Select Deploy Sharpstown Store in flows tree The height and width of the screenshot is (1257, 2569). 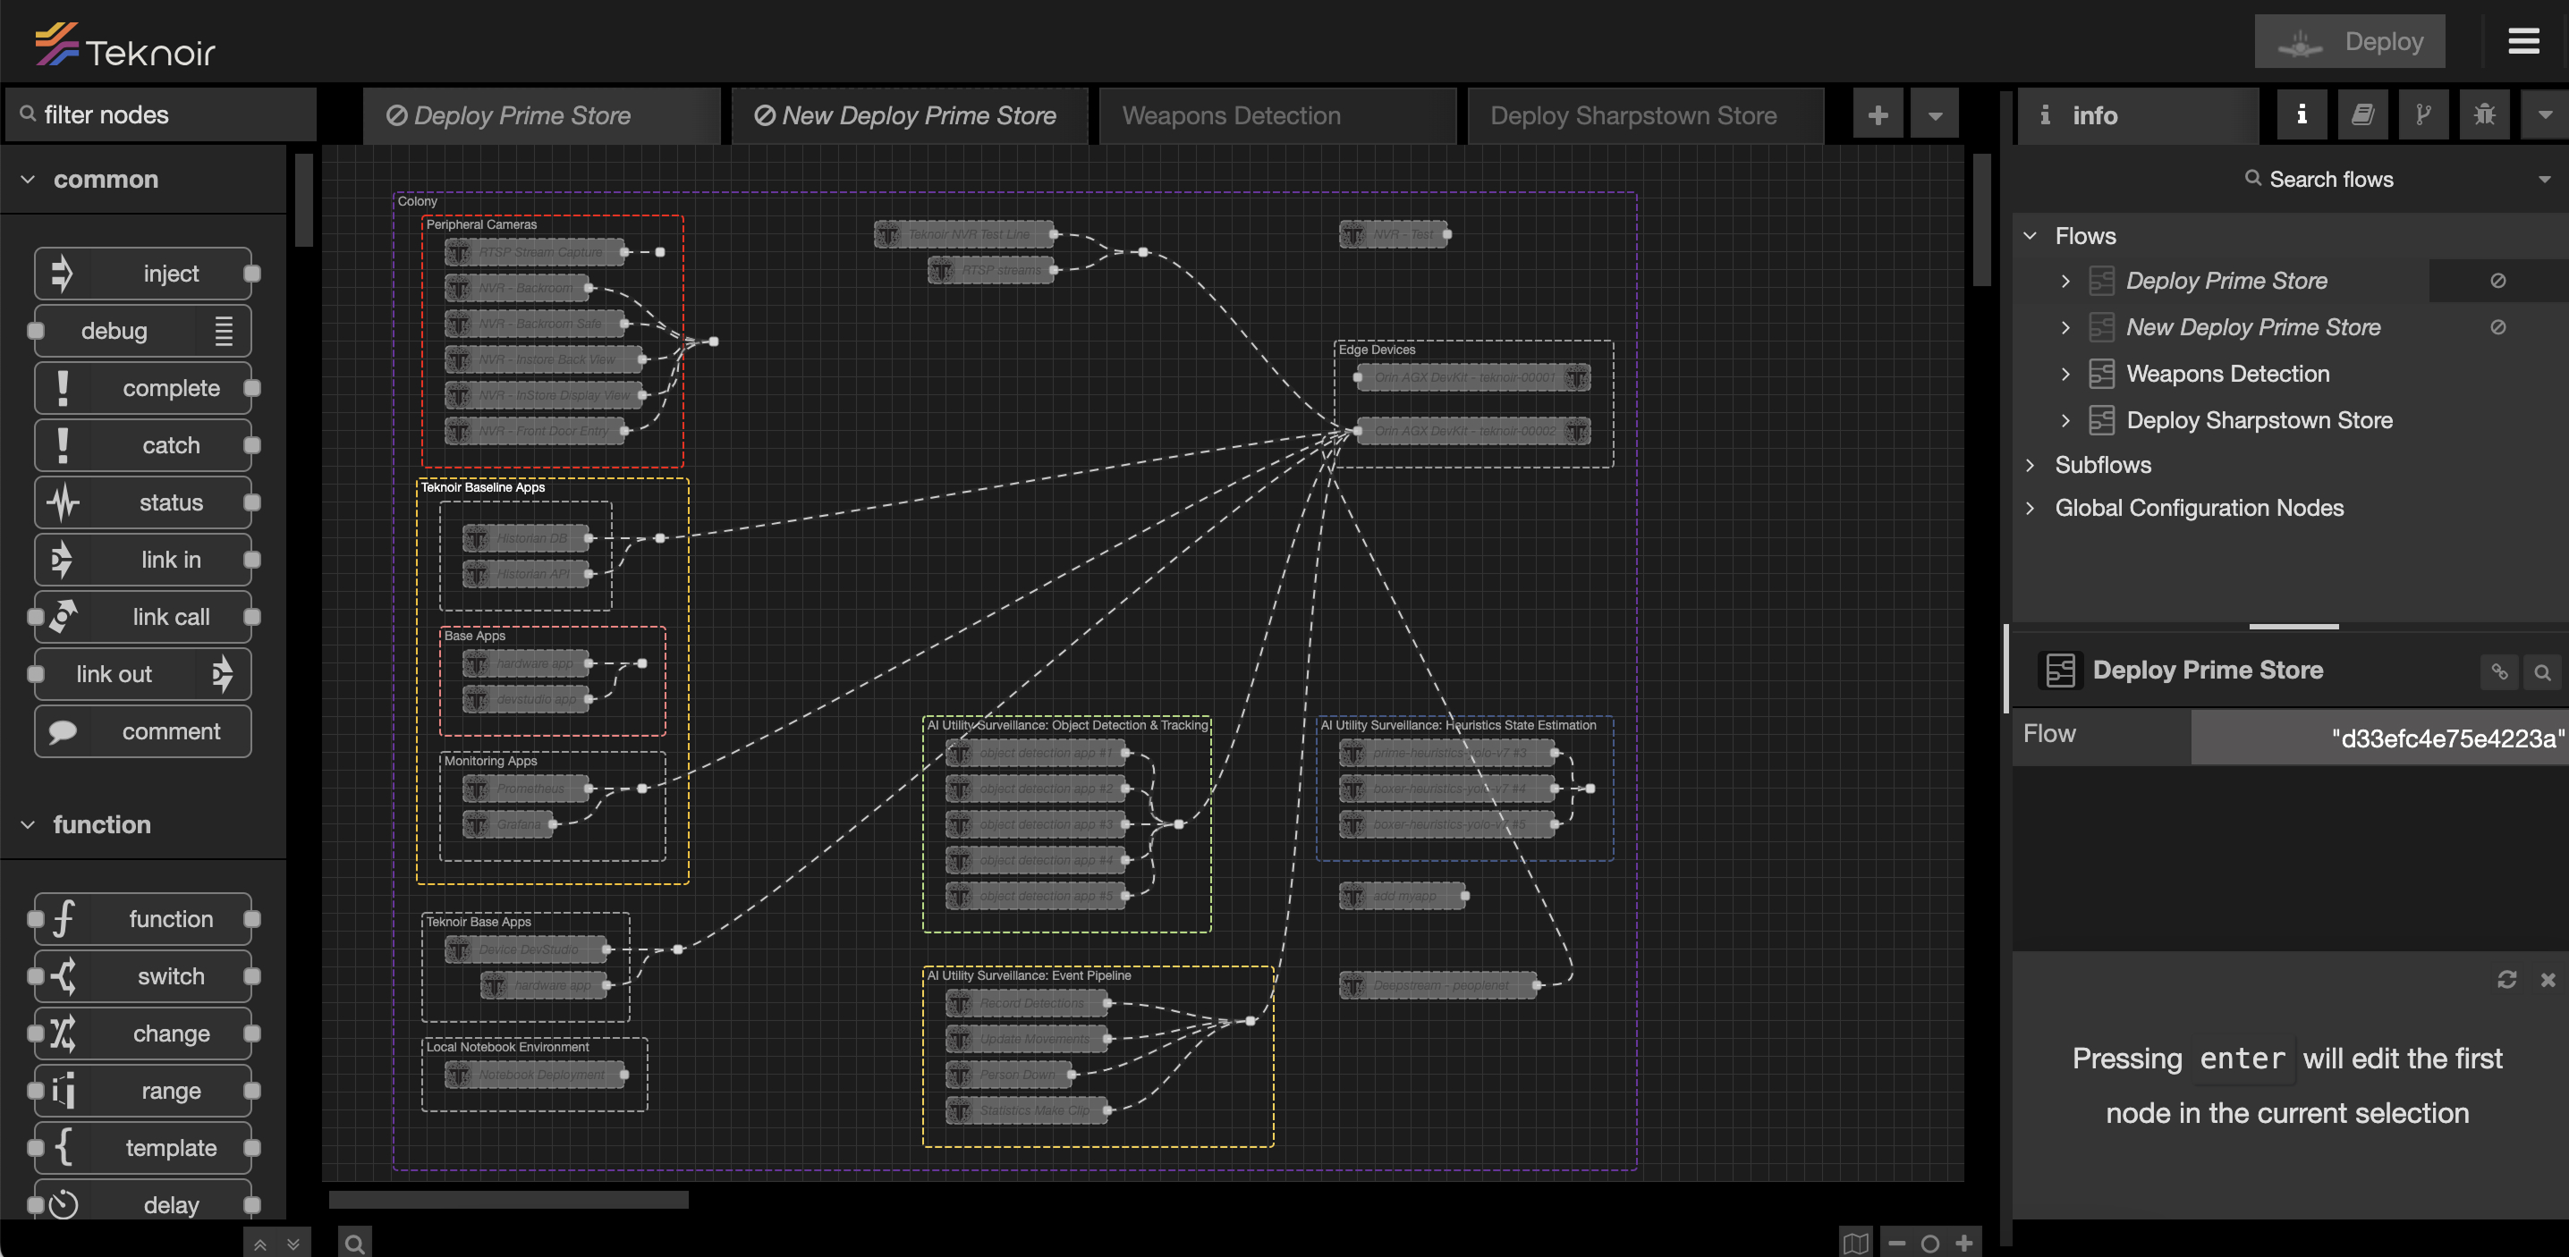[x=2258, y=421]
